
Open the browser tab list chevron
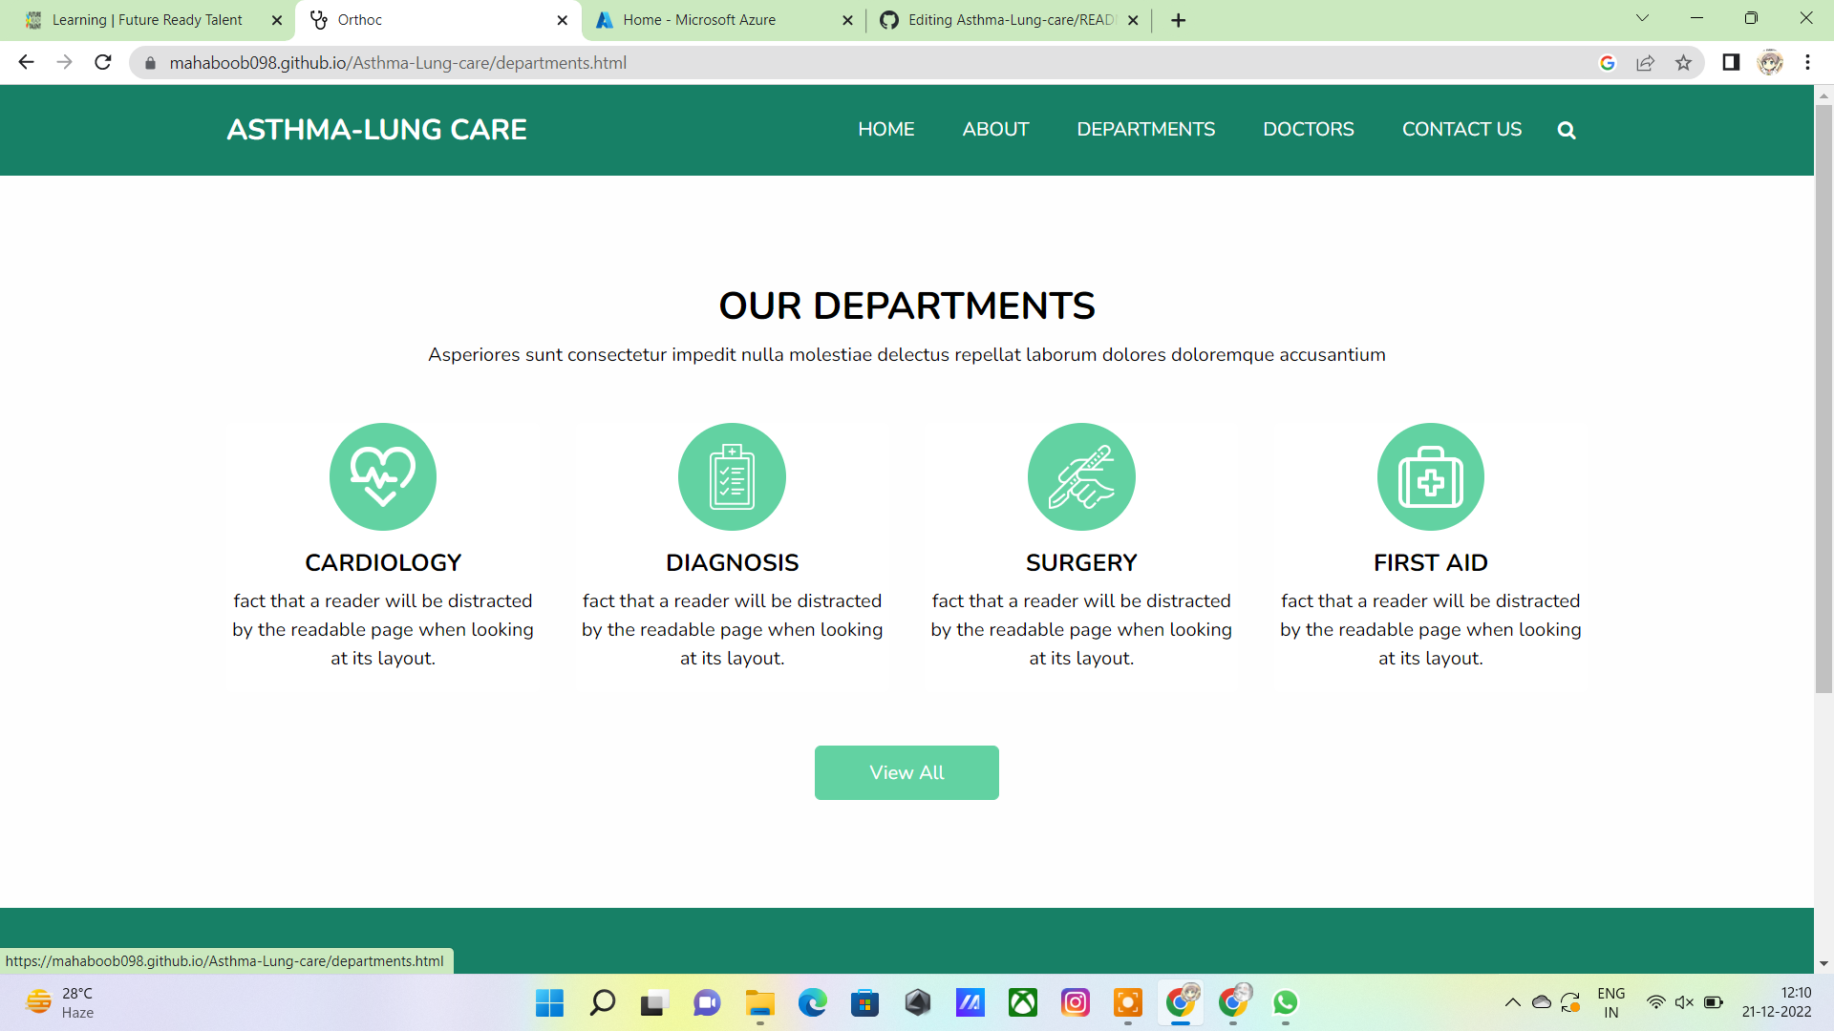pos(1642,18)
